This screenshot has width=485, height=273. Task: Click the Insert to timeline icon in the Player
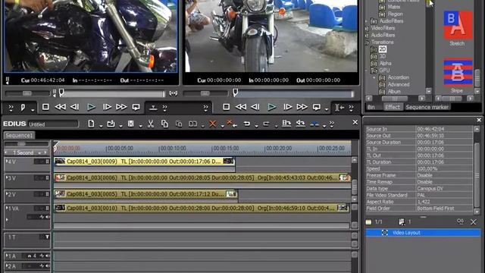pos(153,108)
